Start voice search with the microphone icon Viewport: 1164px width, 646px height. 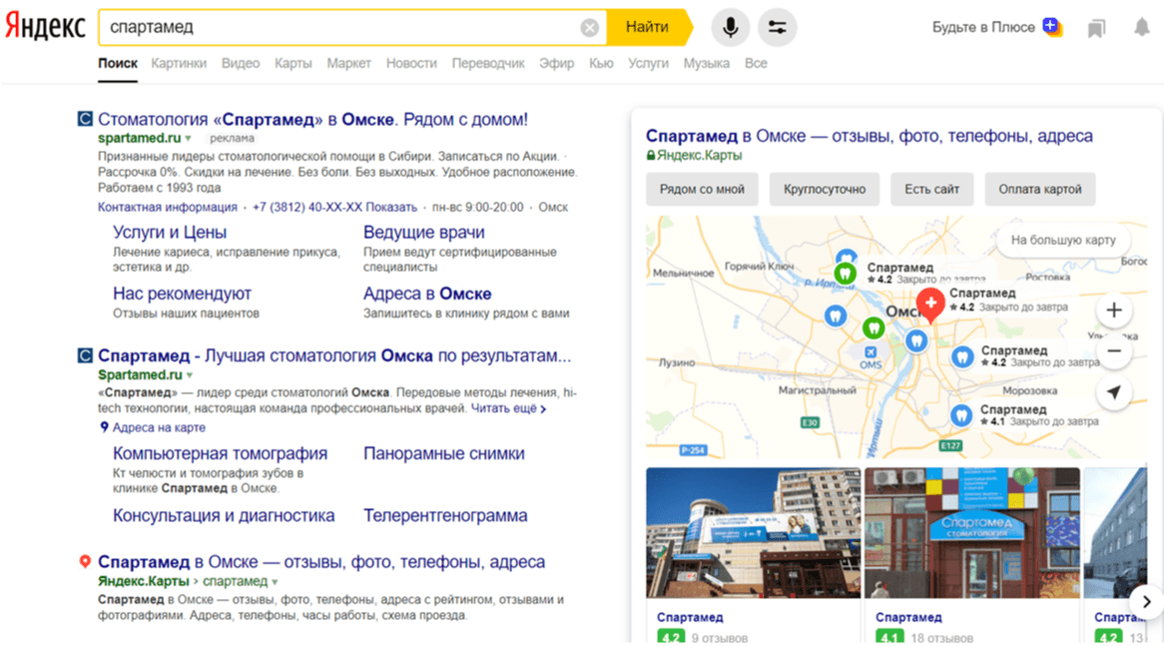click(x=731, y=28)
